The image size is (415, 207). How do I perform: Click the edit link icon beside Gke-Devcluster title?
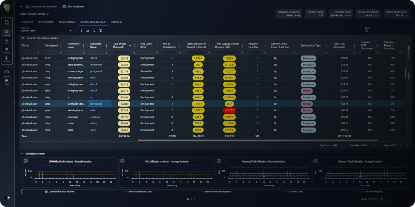point(48,14)
